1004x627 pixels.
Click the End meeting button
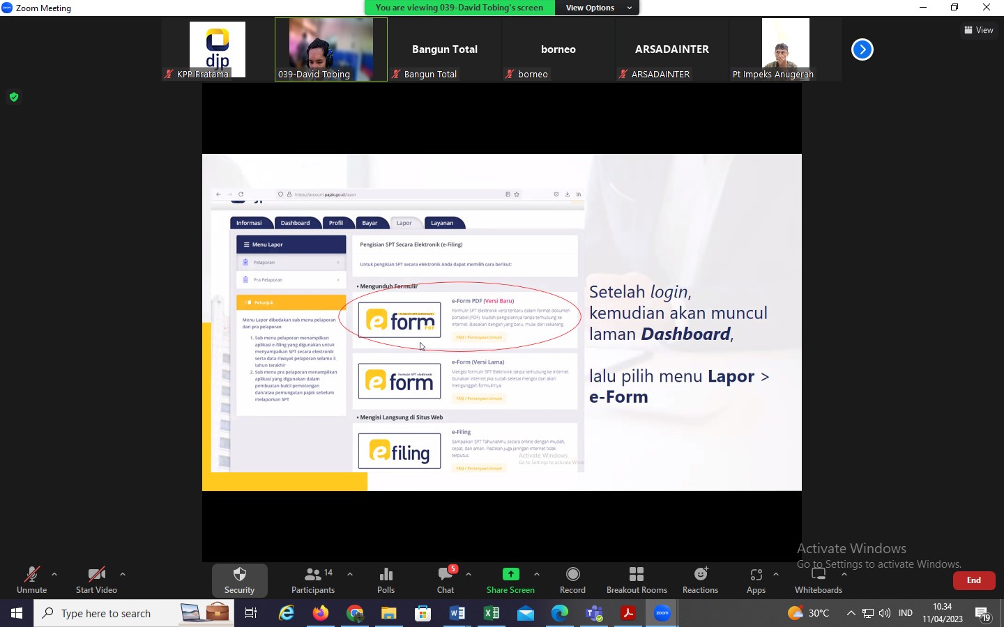(x=973, y=580)
